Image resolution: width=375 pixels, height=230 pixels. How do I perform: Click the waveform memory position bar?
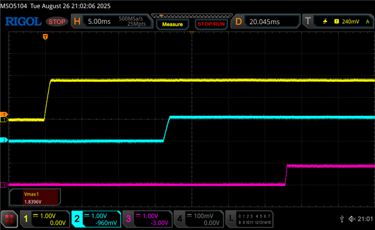(x=192, y=16)
